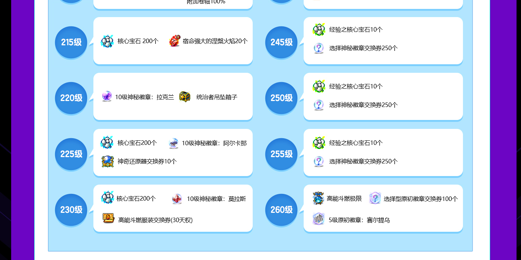
Task: Click the 高能斗燃服装交换券 ticket icon
Action: pyautogui.click(x=108, y=218)
